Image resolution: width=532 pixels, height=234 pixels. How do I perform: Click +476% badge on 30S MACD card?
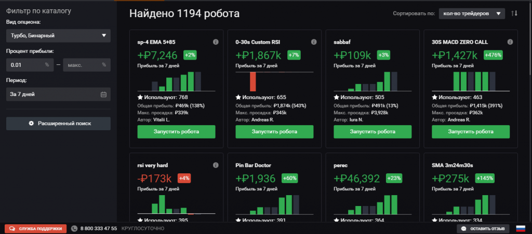494,55
